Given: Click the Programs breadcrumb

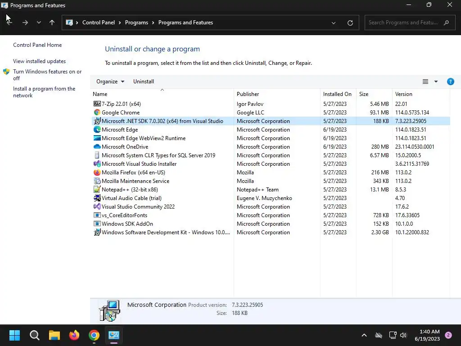Looking at the screenshot, I should point(136,23).
